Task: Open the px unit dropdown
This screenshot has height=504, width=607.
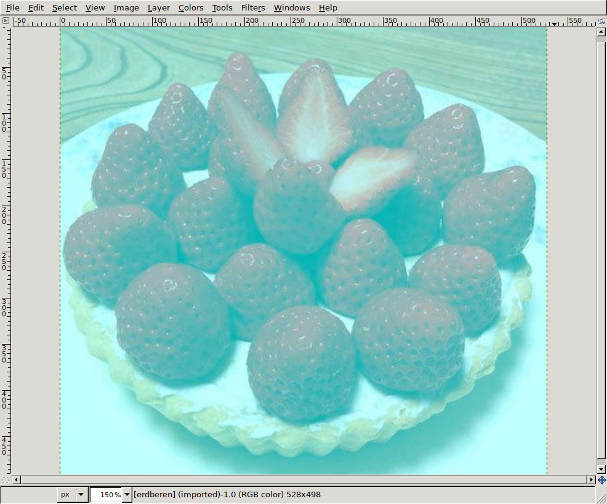Action: 72,494
